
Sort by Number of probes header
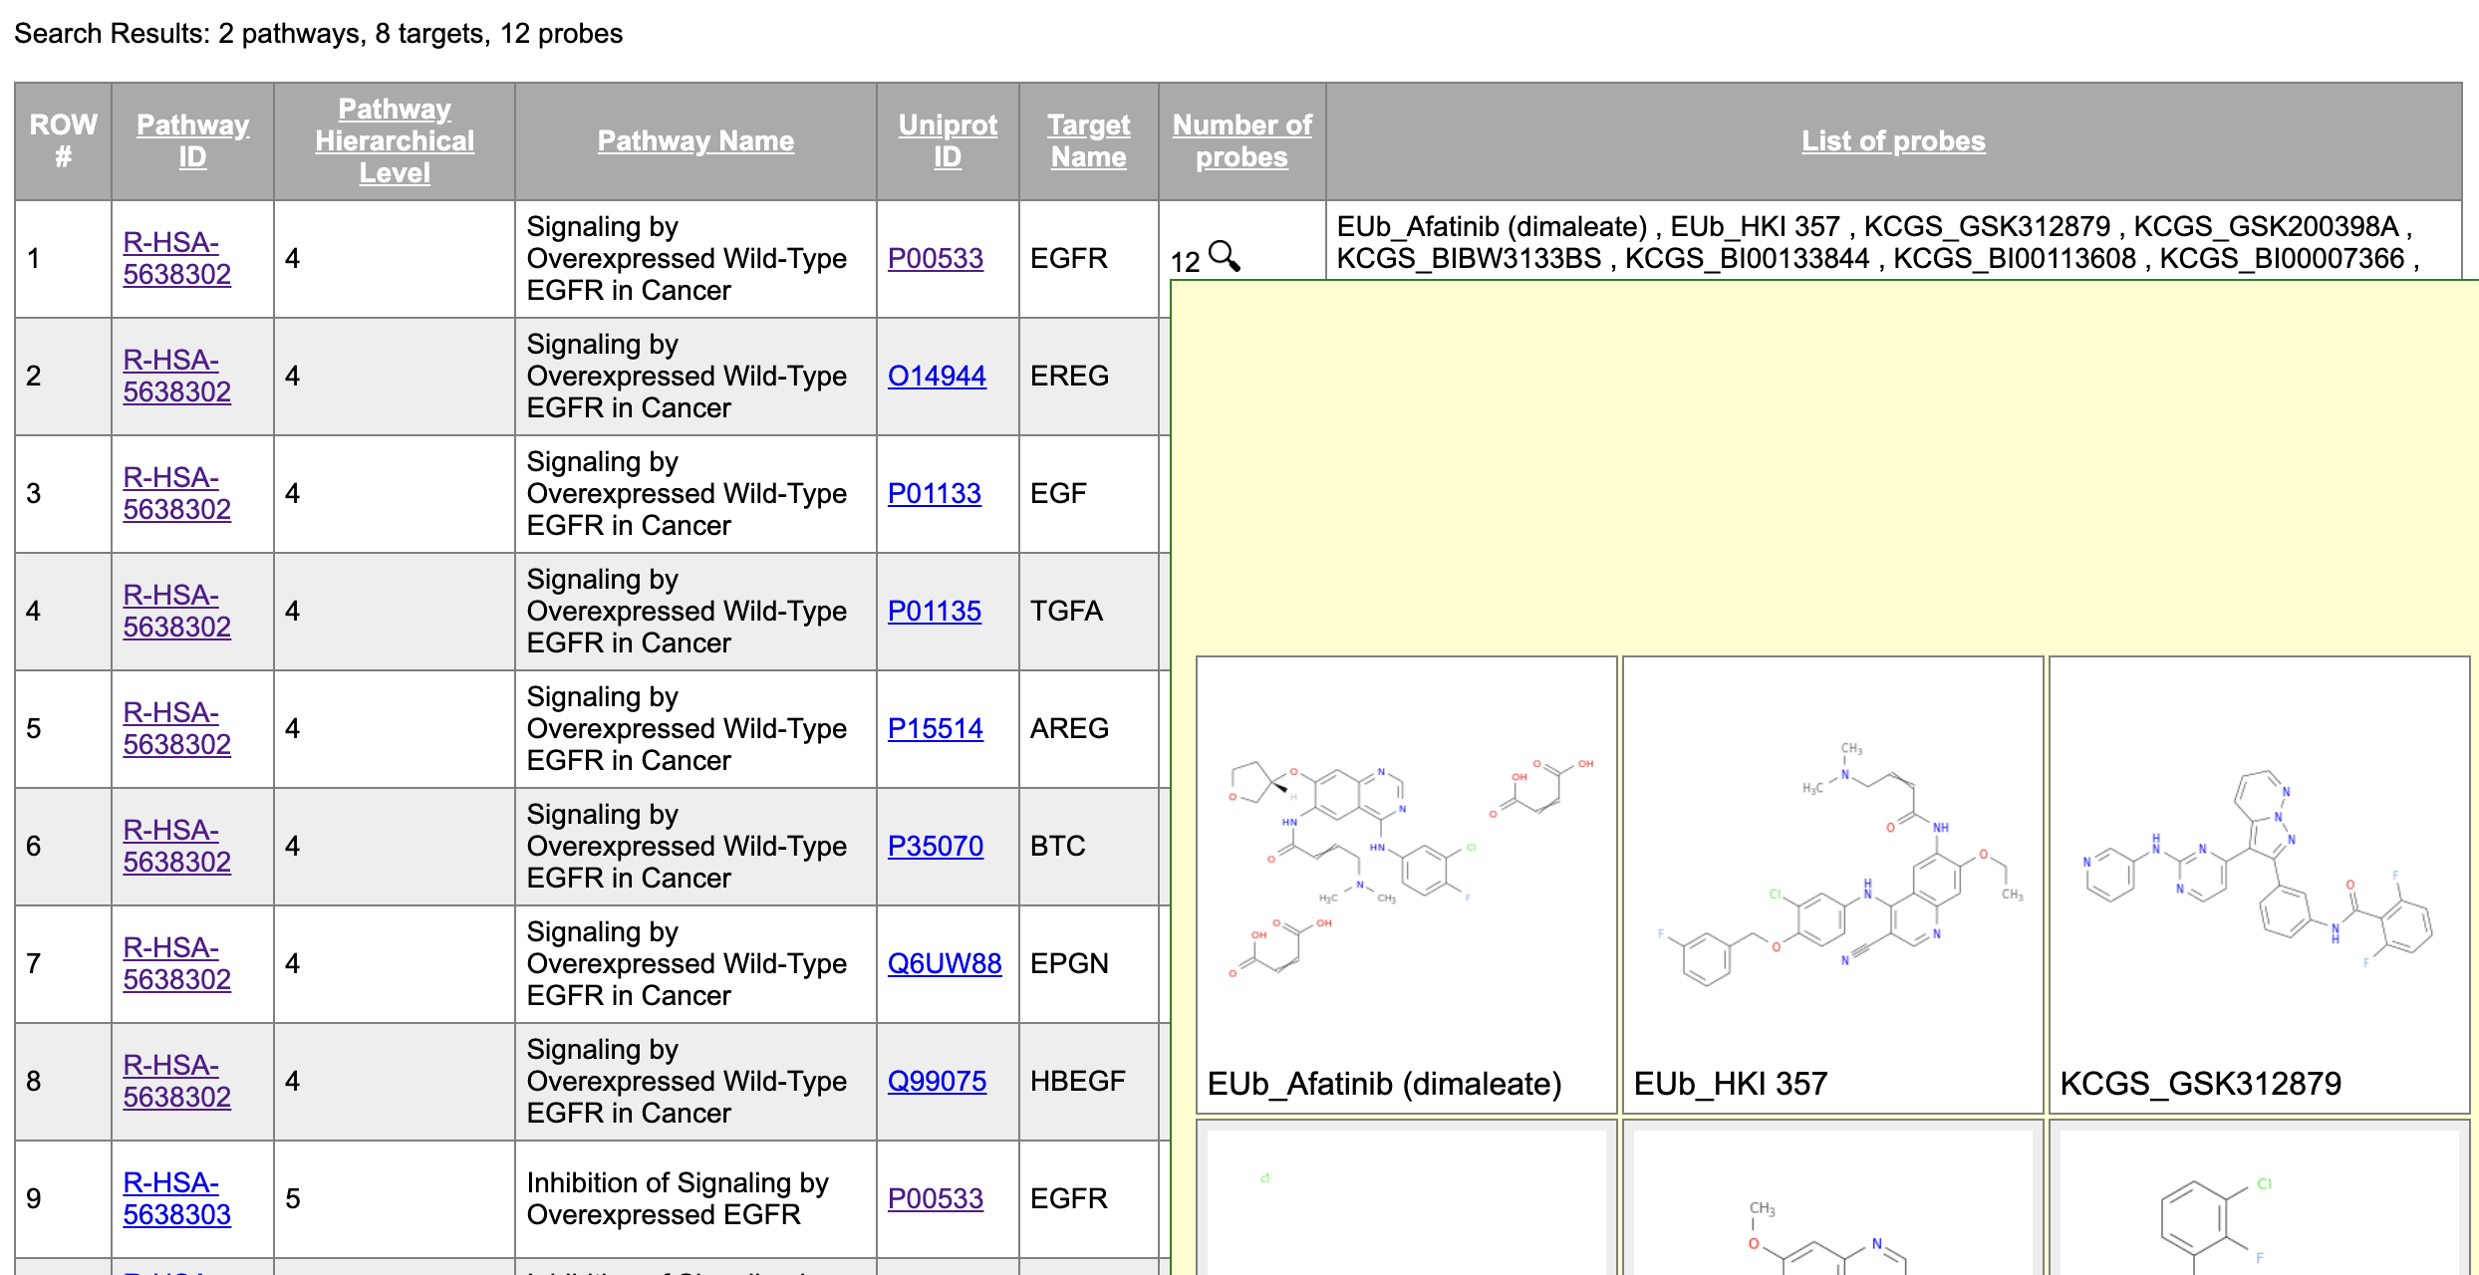(x=1242, y=140)
